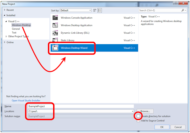Click the Windows Desktop Application icon
Viewport: 190px width, 133px height.
pos(55,25)
